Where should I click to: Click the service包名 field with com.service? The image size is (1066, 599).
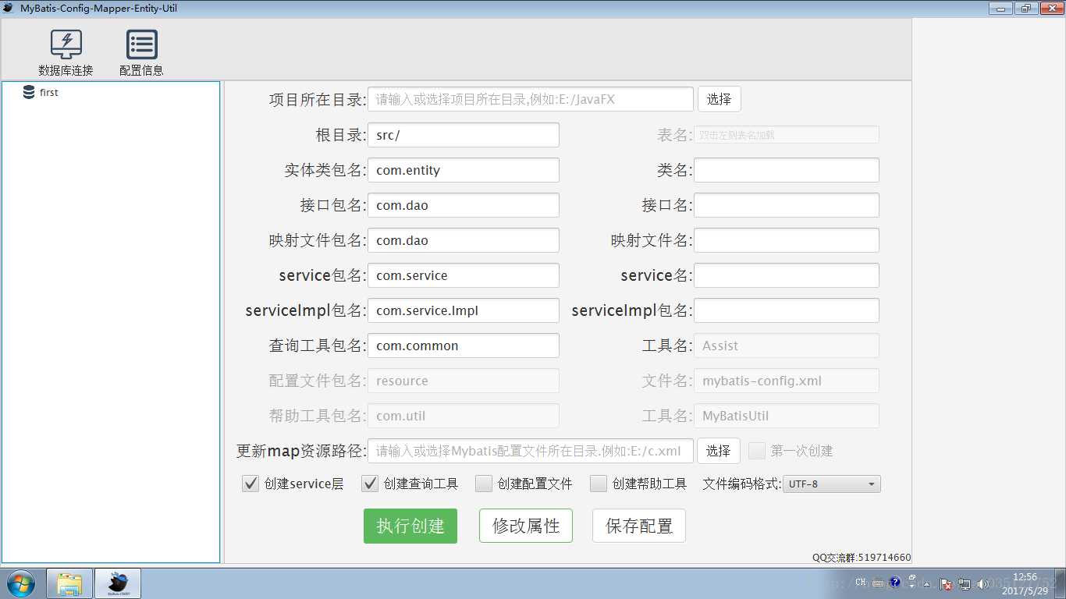[x=464, y=275]
